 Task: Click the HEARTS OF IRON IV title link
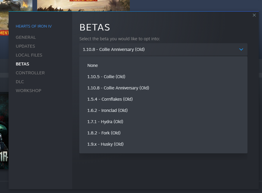coord(34,26)
